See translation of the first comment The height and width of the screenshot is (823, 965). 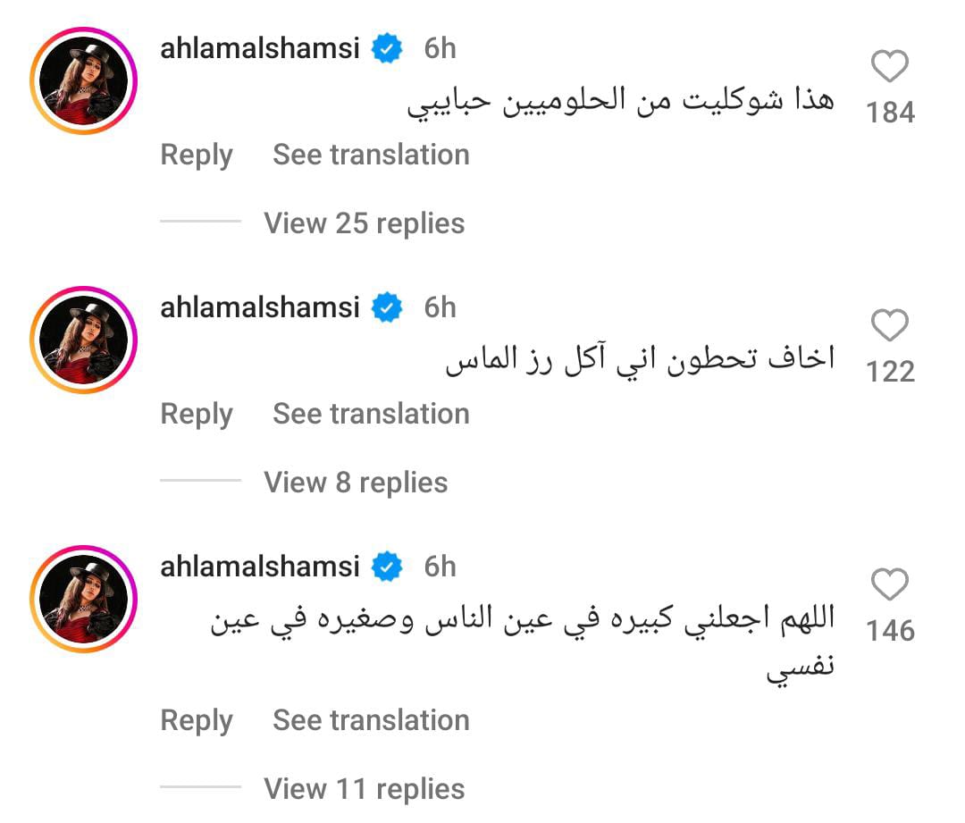[371, 155]
